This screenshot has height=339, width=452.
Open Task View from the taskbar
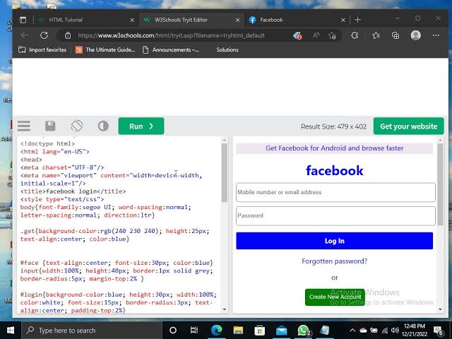pyautogui.click(x=194, y=331)
